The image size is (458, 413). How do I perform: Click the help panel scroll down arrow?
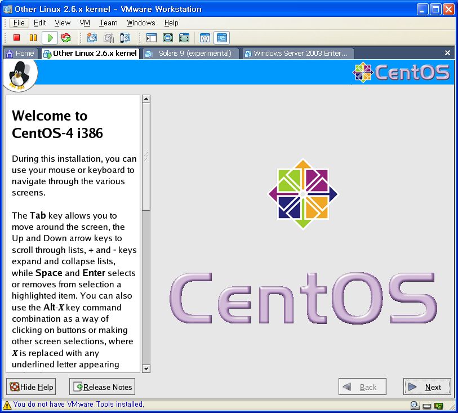tap(146, 368)
